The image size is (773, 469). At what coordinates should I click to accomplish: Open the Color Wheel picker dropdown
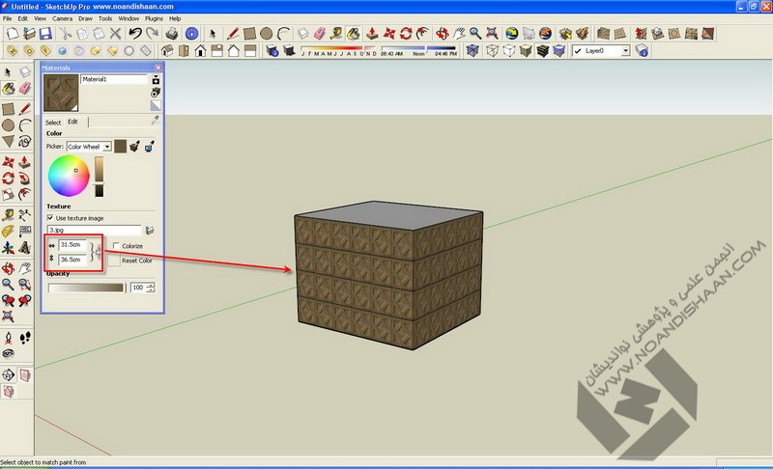107,147
